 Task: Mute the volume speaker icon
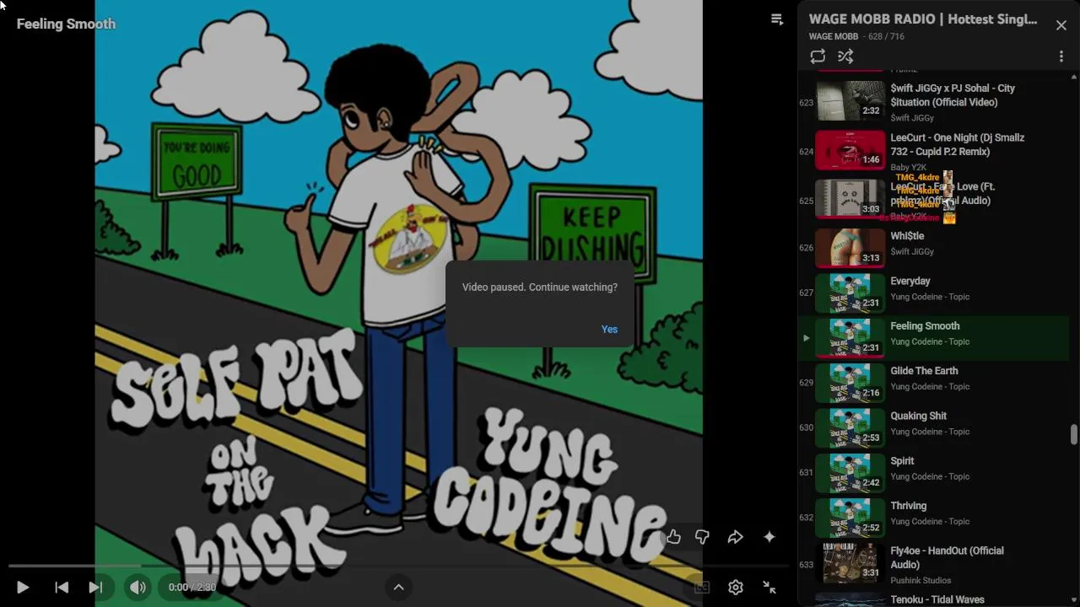point(138,588)
